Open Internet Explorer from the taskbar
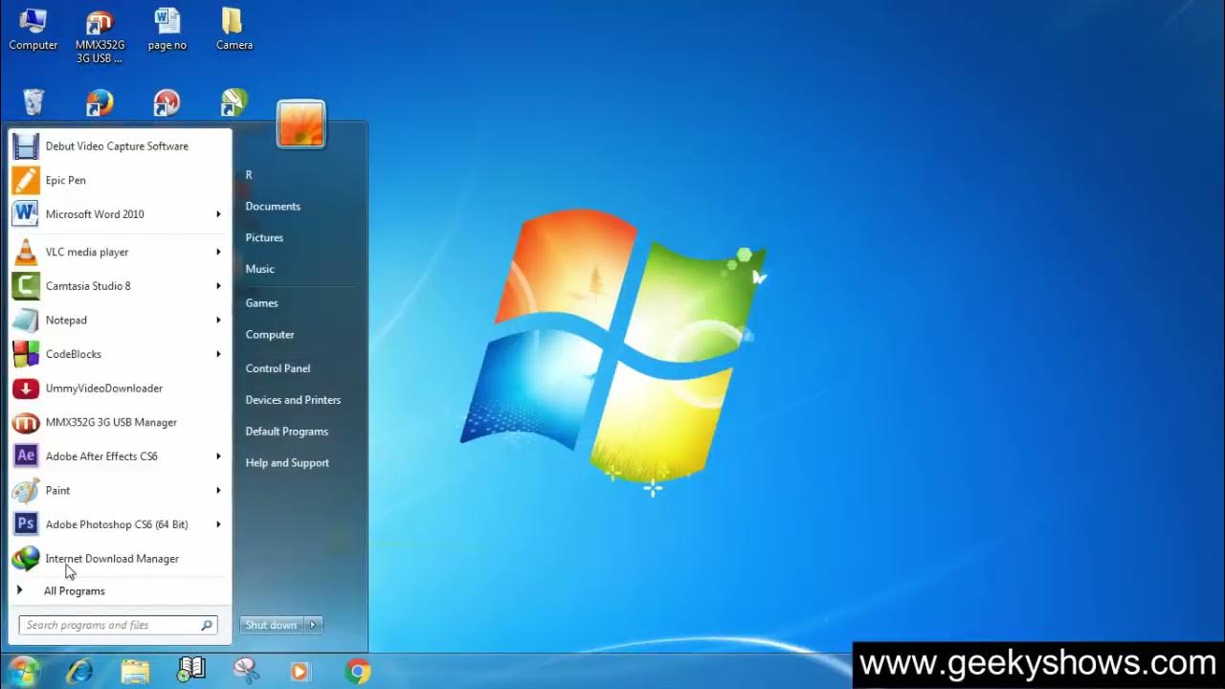 tap(79, 672)
